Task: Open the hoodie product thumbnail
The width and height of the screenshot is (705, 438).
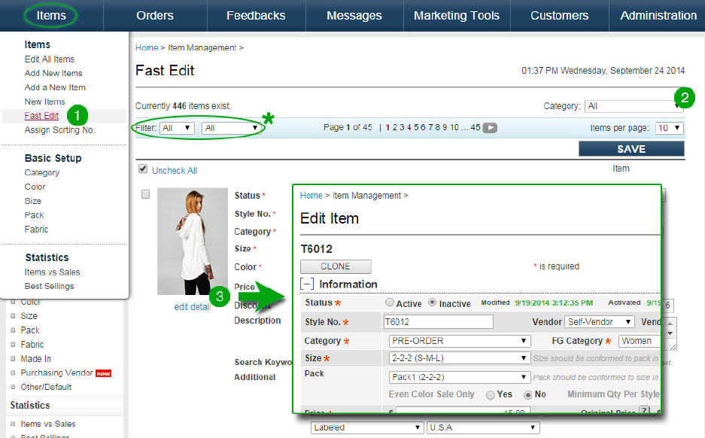Action: pyautogui.click(x=193, y=242)
